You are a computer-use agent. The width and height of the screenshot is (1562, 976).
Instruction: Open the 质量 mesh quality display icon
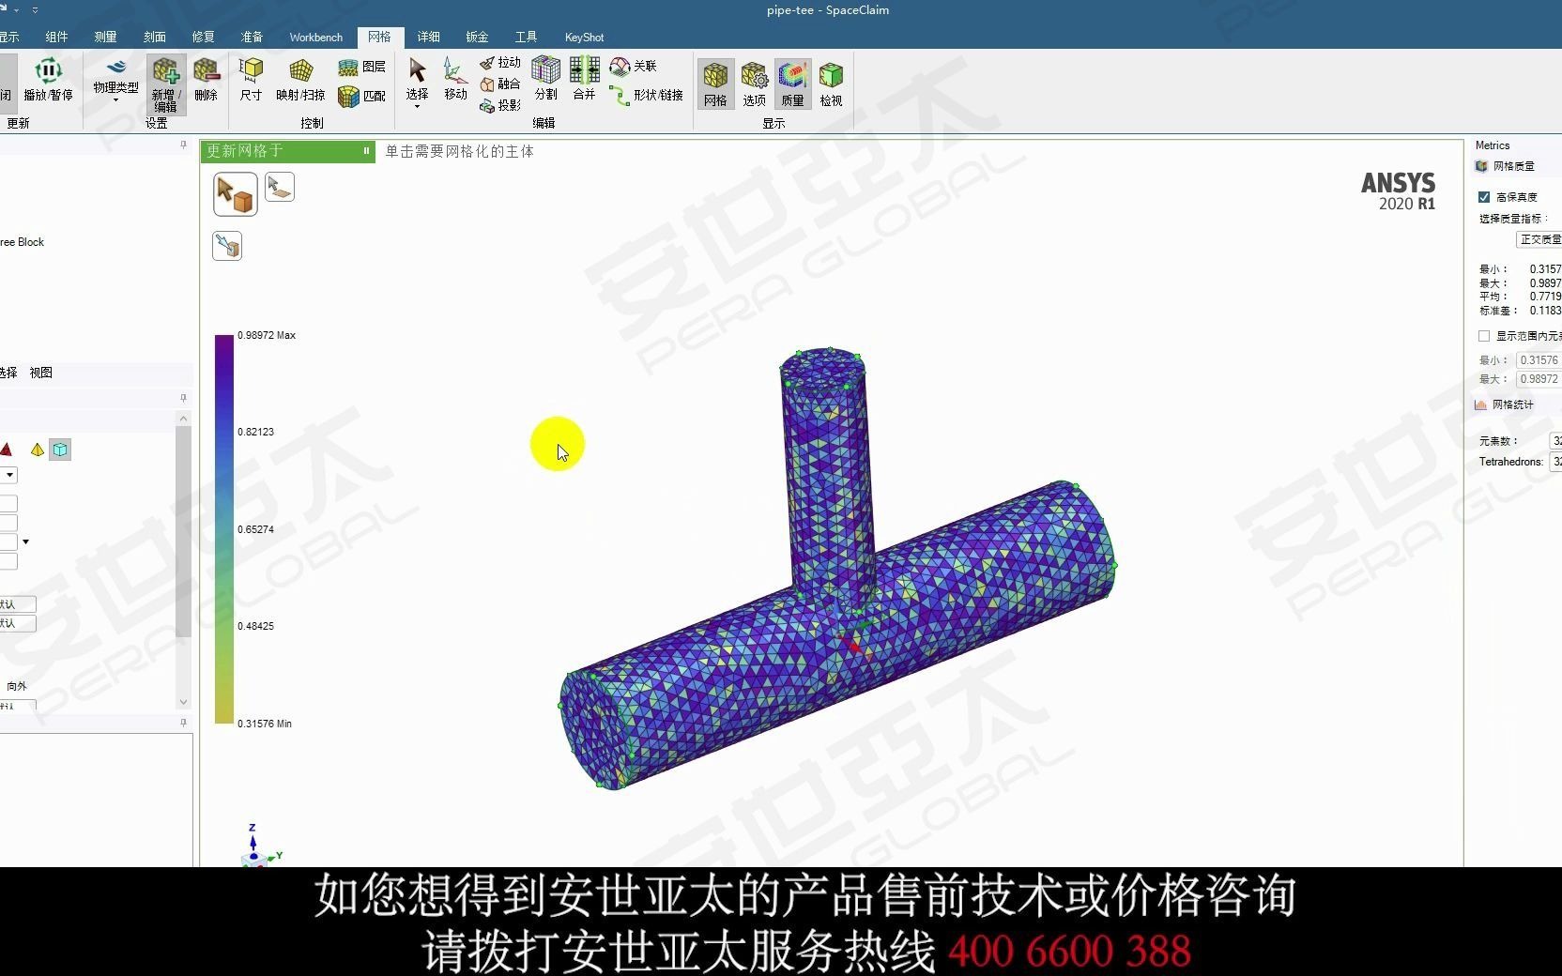(x=791, y=83)
